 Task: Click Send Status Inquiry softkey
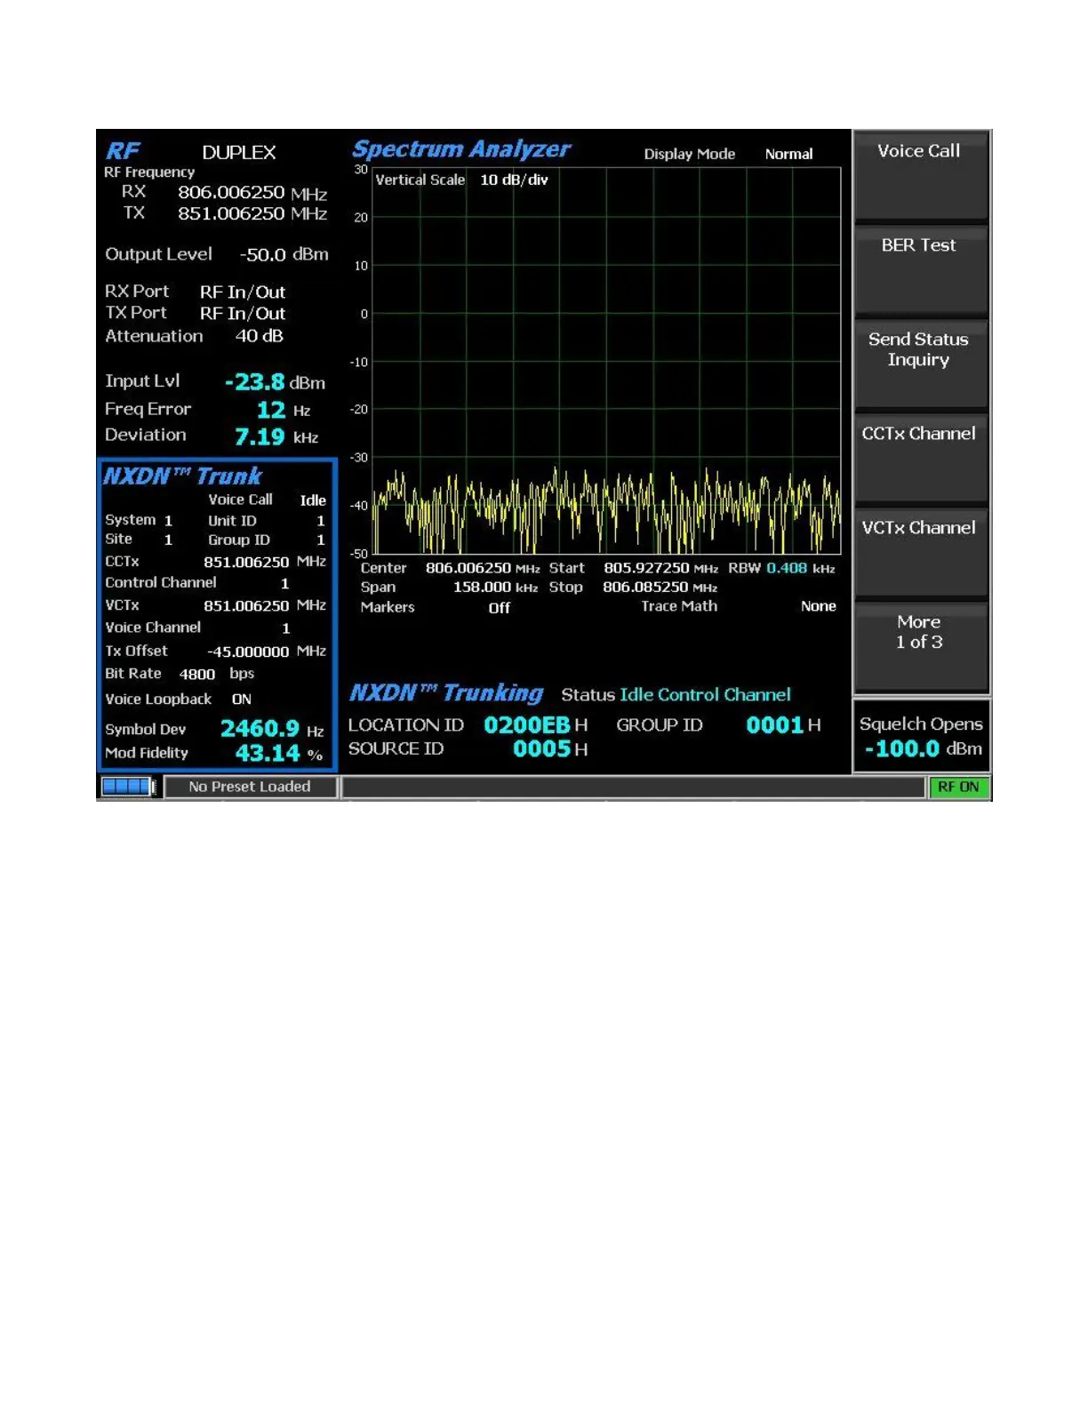(921, 364)
